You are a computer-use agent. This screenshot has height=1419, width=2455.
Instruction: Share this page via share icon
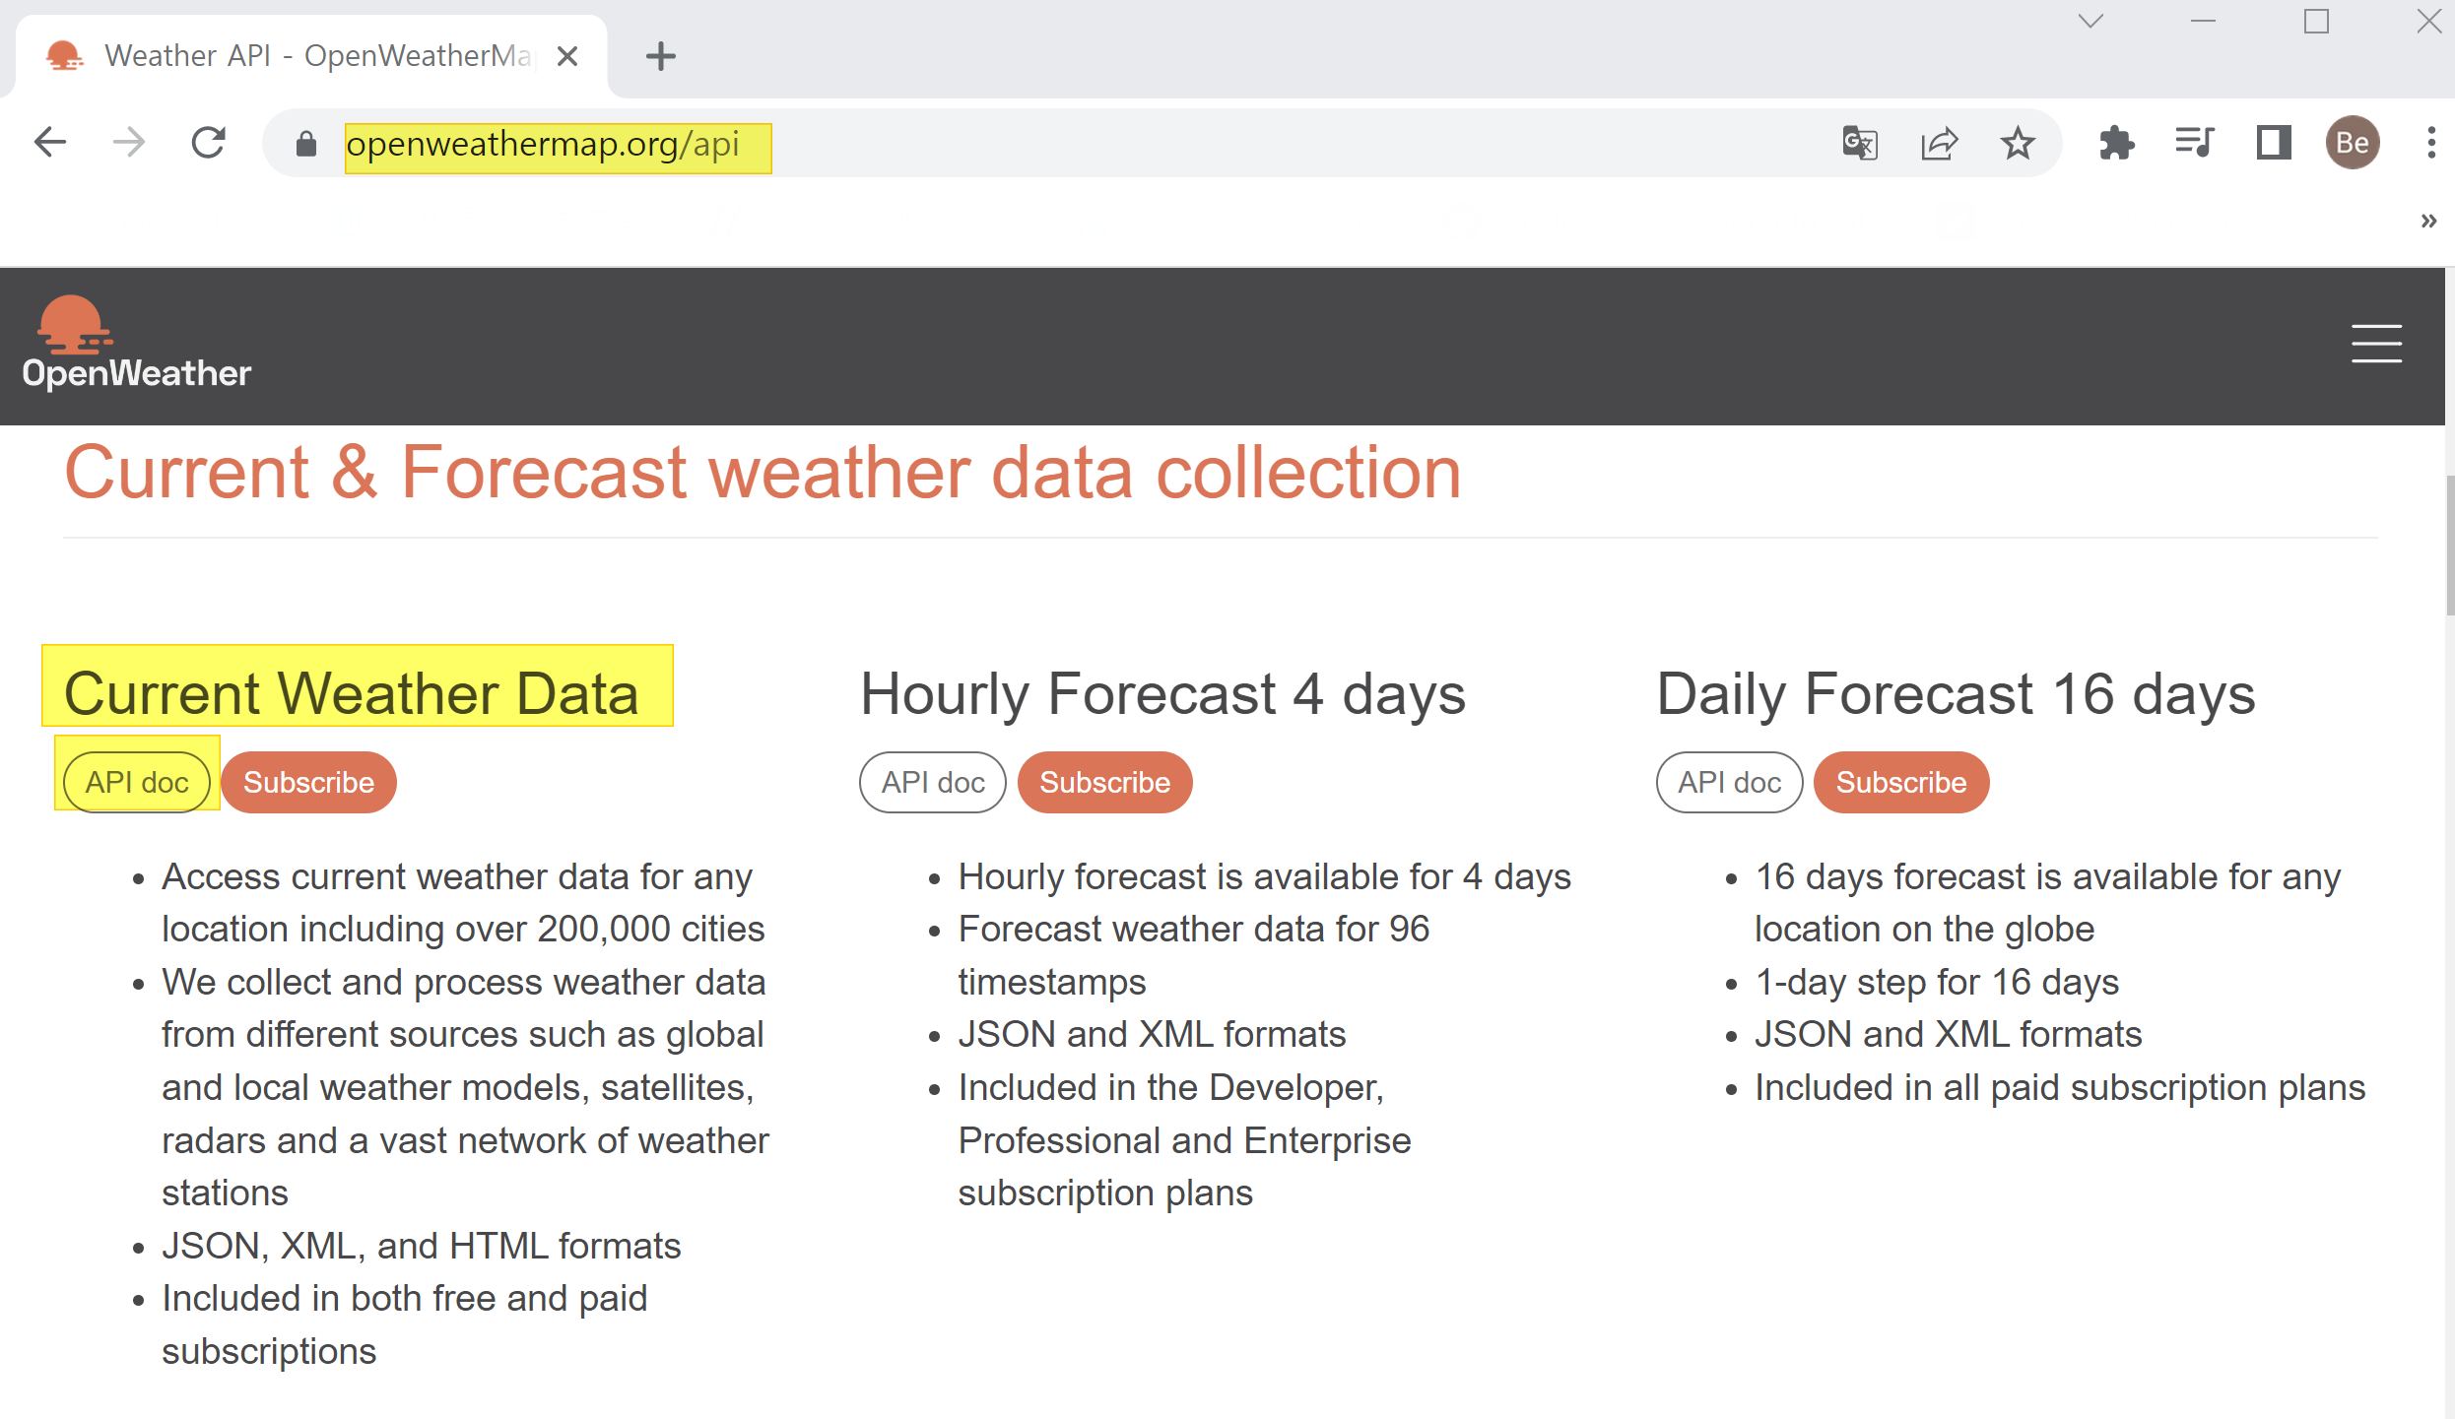[1939, 144]
